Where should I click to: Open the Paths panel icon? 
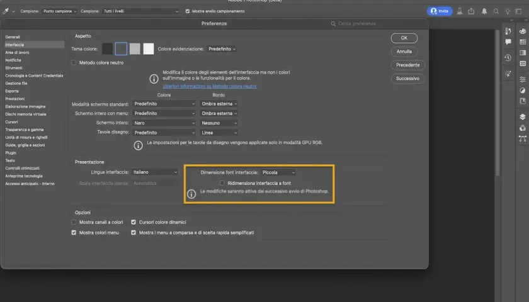point(523,138)
